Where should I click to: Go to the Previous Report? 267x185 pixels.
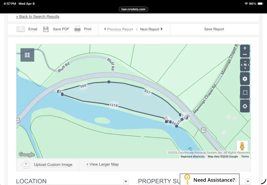click(118, 29)
